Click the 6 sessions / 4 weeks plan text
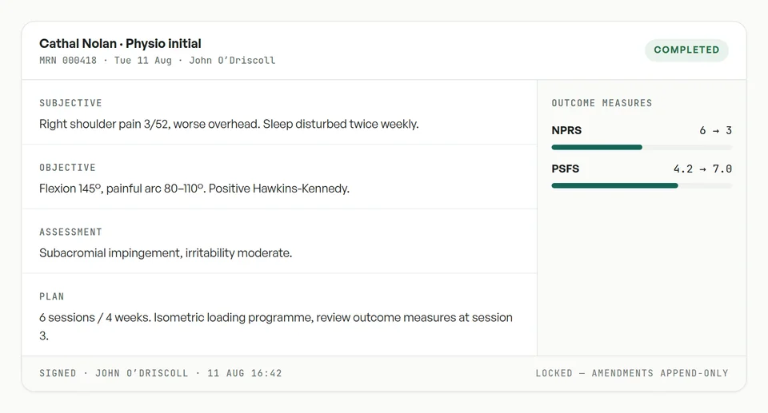 pyautogui.click(x=276, y=327)
